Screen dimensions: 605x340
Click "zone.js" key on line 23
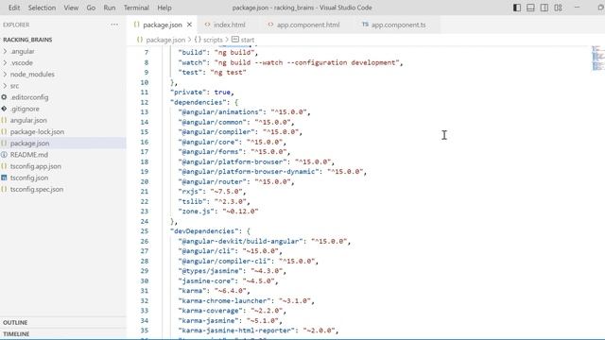click(x=196, y=212)
